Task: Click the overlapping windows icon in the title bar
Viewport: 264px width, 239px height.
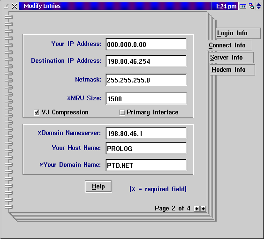Action: [x=251, y=7]
